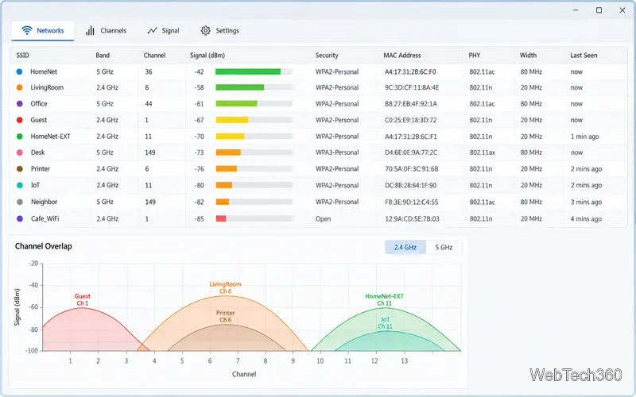The image size is (636, 397).
Task: Click the '1 min ago' last seen cell
Action: [x=584, y=137]
